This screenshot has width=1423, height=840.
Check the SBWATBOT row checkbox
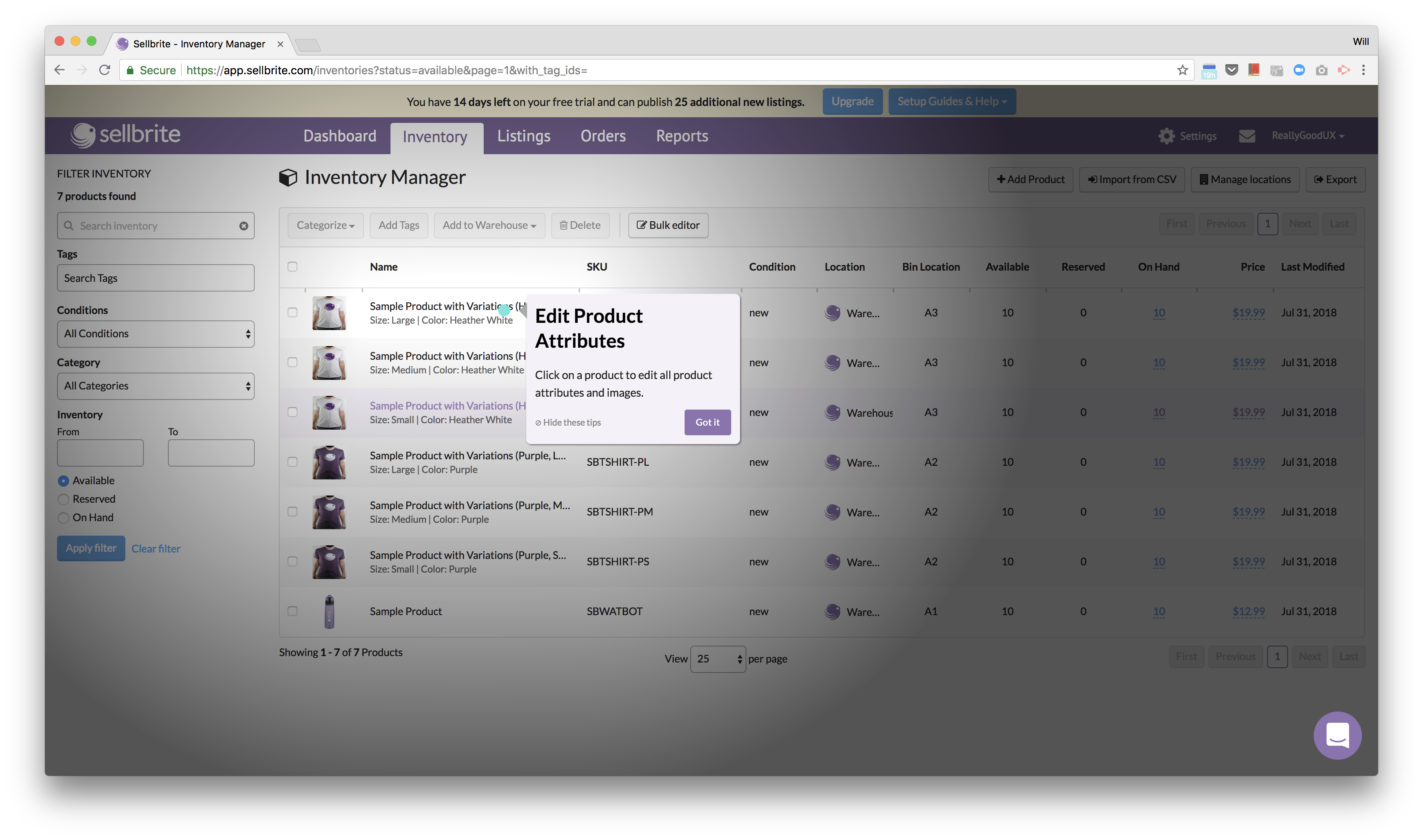pos(292,611)
